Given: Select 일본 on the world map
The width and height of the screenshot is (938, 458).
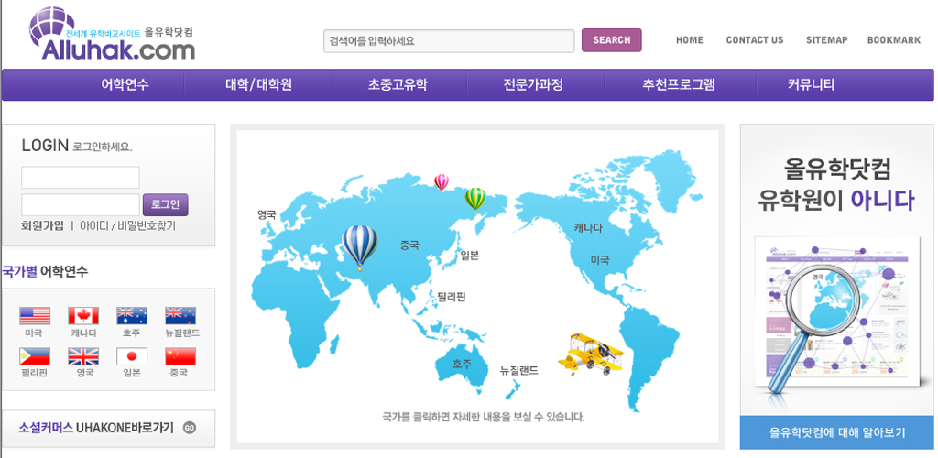Looking at the screenshot, I should point(470,256).
